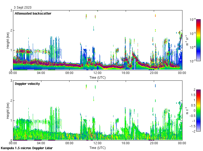Click the "Attenuated backscatter" plot title
This screenshot has width=203, height=151.
pyautogui.click(x=33, y=14)
